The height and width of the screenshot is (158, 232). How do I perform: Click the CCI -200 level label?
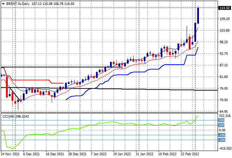click(222, 140)
